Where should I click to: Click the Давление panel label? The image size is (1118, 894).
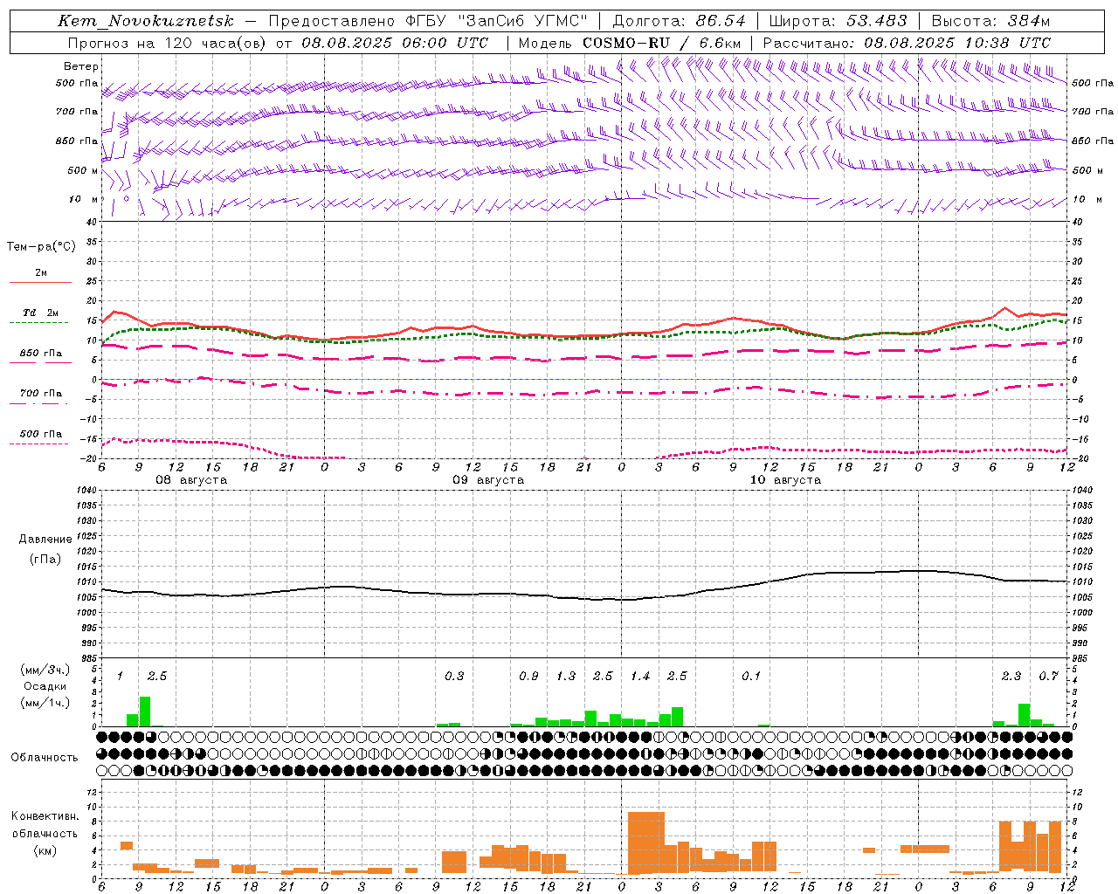(x=45, y=540)
